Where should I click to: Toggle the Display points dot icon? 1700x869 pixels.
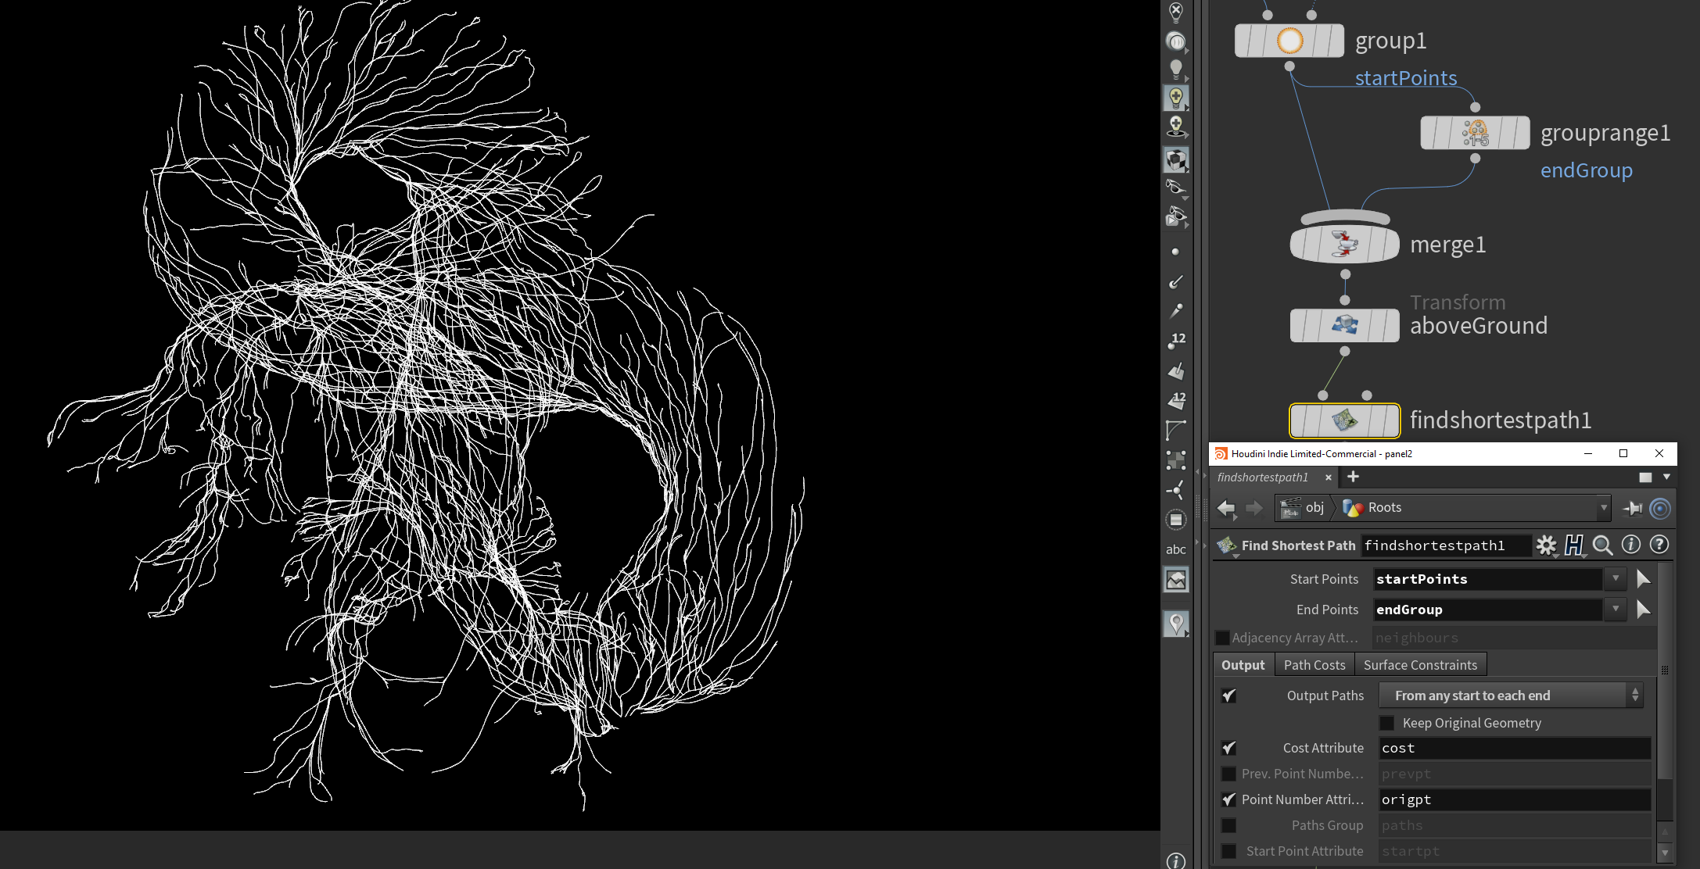[x=1176, y=252]
